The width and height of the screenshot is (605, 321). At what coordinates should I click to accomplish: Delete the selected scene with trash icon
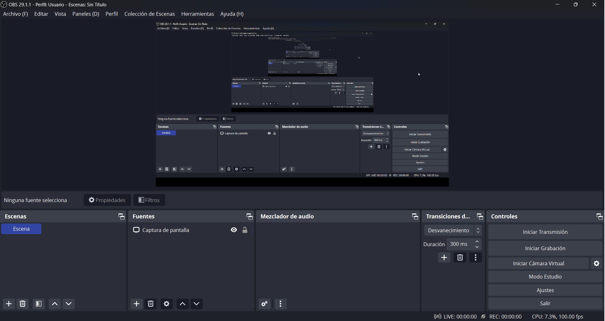point(23,304)
